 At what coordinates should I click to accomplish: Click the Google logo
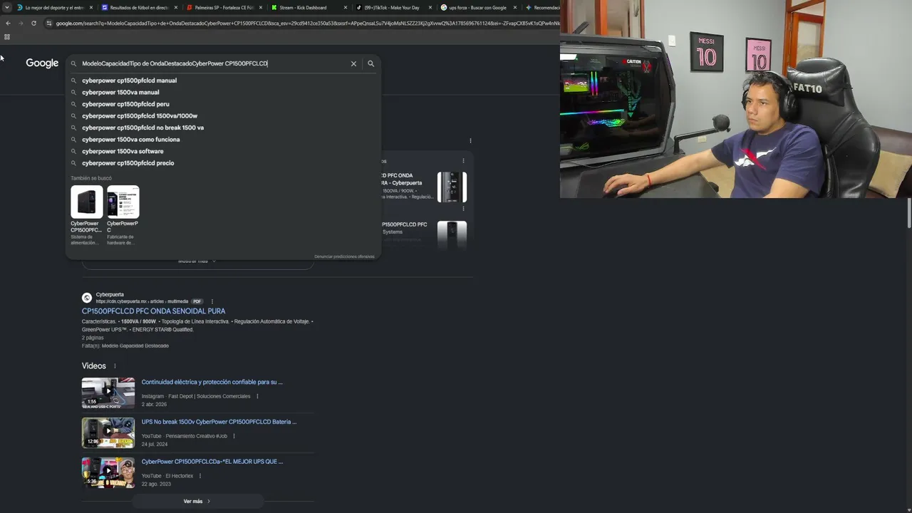coord(42,63)
